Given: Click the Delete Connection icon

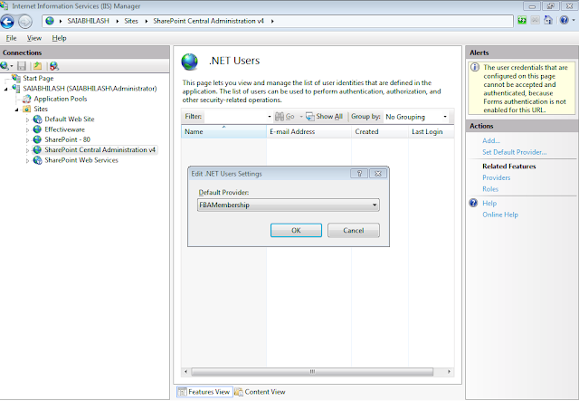Looking at the screenshot, I should [54, 66].
